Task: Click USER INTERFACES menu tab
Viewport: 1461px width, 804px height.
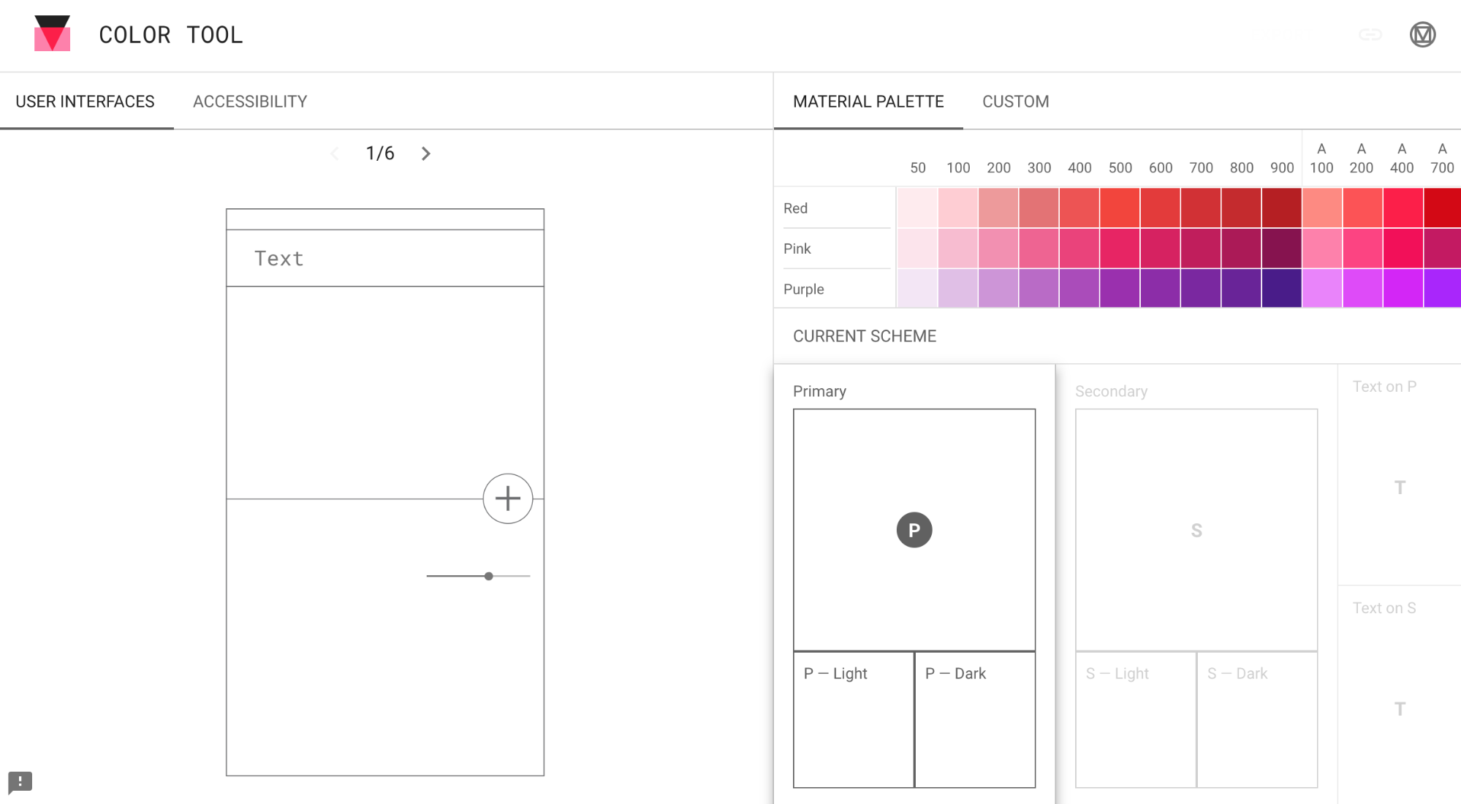Action: click(x=85, y=101)
